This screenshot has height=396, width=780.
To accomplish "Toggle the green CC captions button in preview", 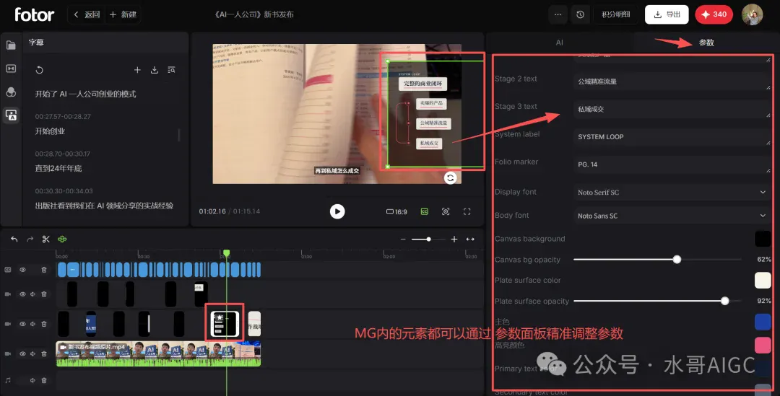I will (x=425, y=211).
